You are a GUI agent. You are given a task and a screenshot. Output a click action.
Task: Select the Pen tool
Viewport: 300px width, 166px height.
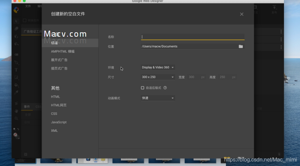click(x=16, y=62)
